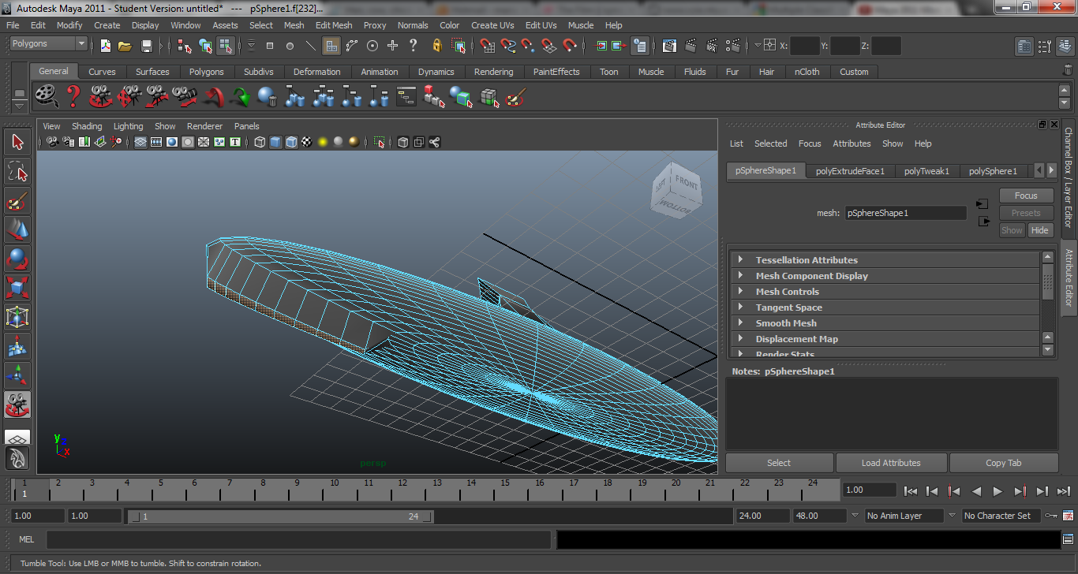Screen dimensions: 1078x574
Task: Click the sphere with trash can shelf icon
Action: tap(267, 97)
